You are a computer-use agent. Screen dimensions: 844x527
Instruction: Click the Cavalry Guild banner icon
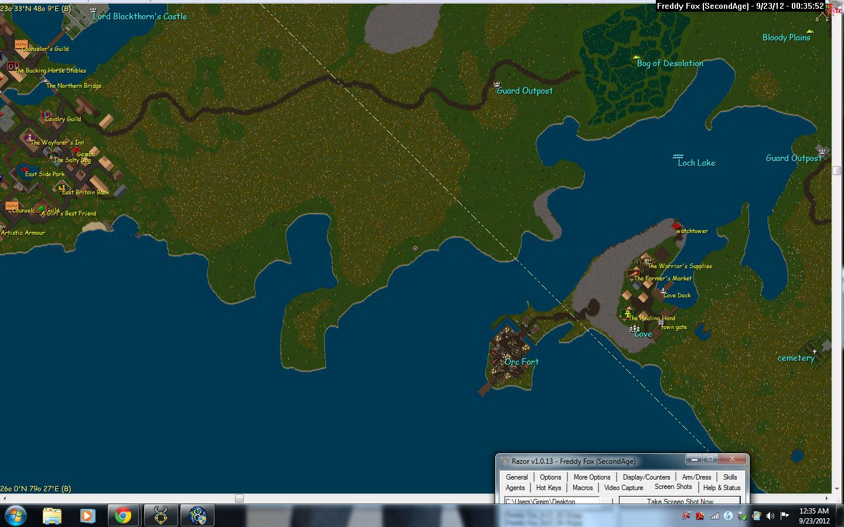coord(45,114)
